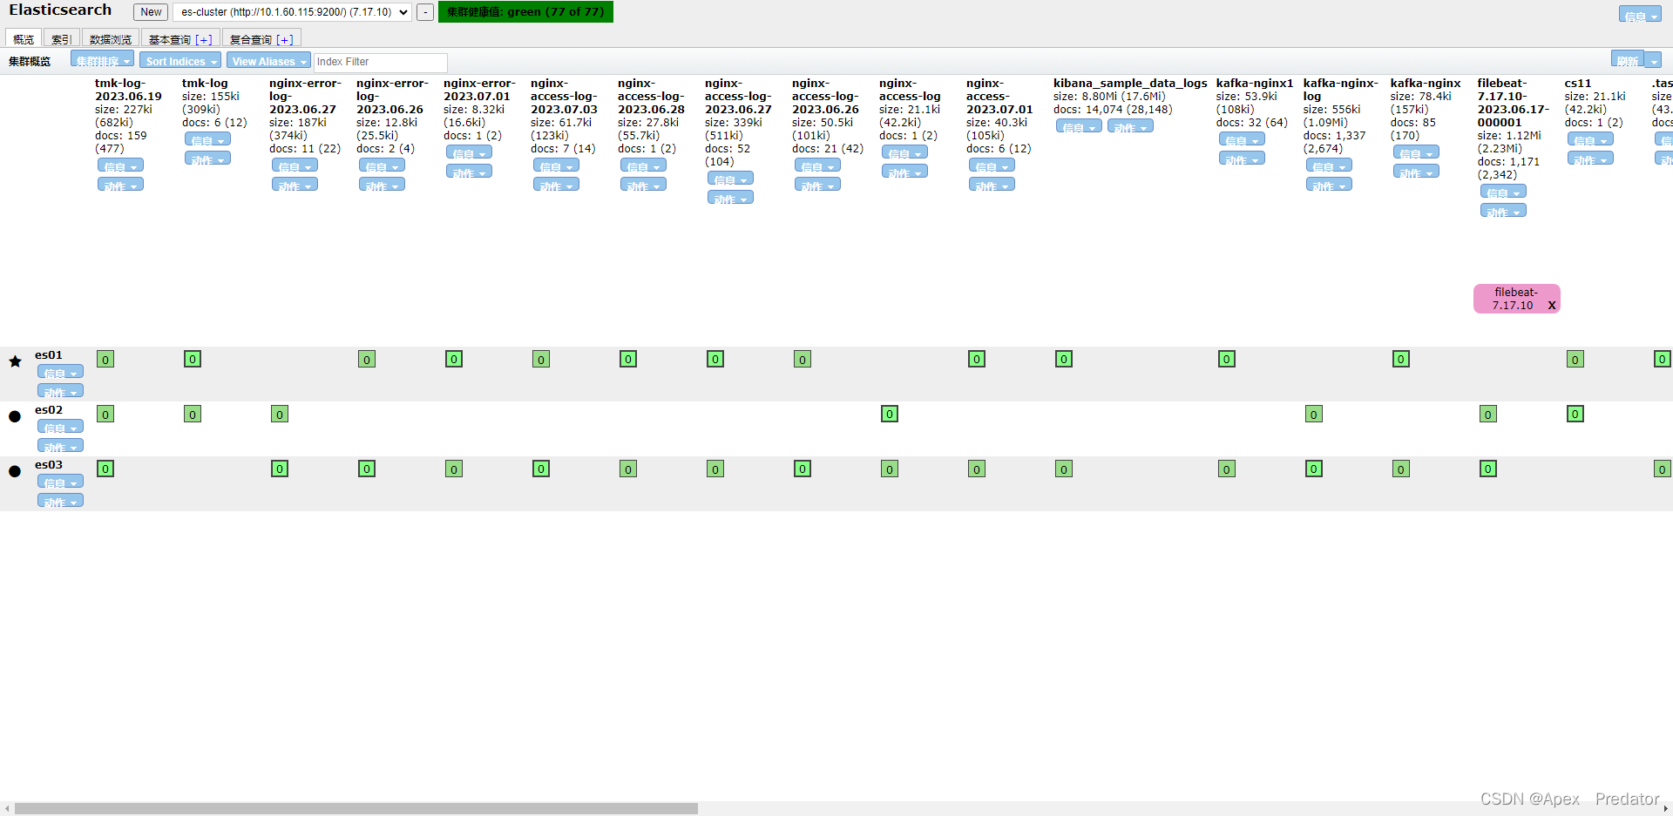Viewport: 1673px width, 816px height.
Task: Add a new 基本查询 tab via [+]
Action: (x=204, y=40)
